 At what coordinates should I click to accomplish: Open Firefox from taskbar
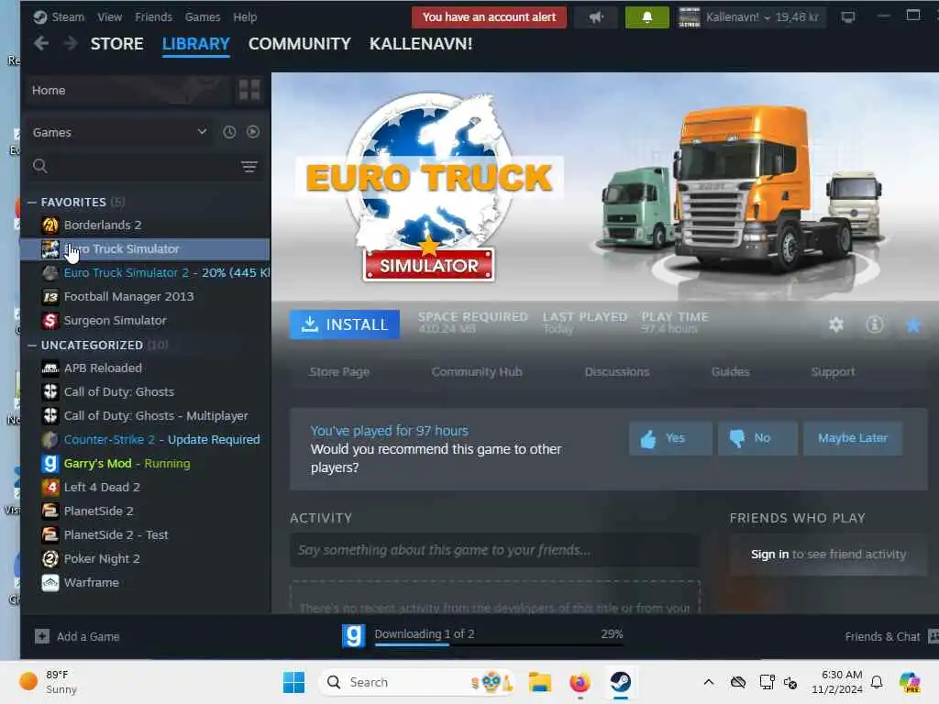click(580, 682)
